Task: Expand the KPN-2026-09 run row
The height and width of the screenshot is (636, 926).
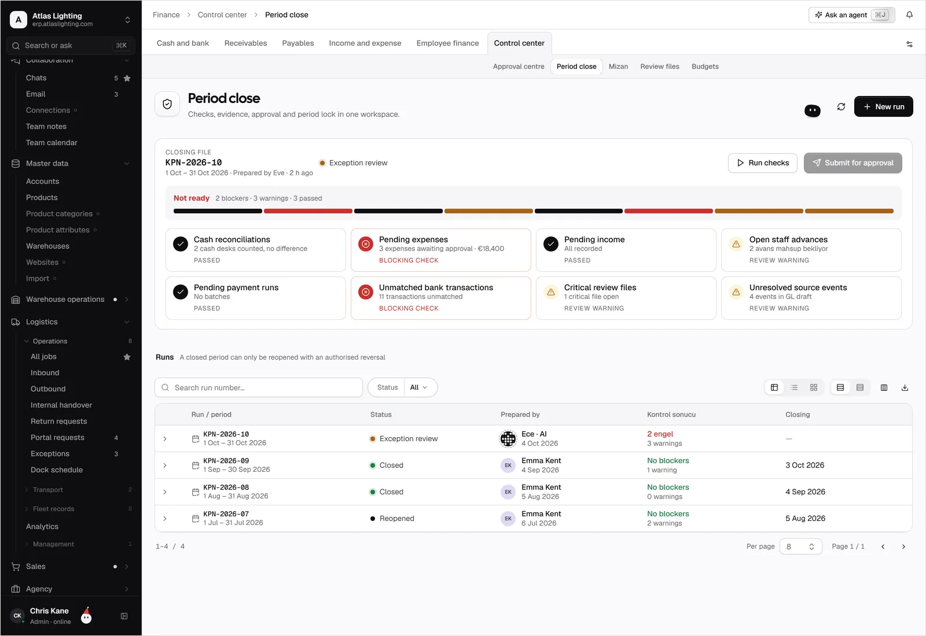Action: [x=165, y=465]
